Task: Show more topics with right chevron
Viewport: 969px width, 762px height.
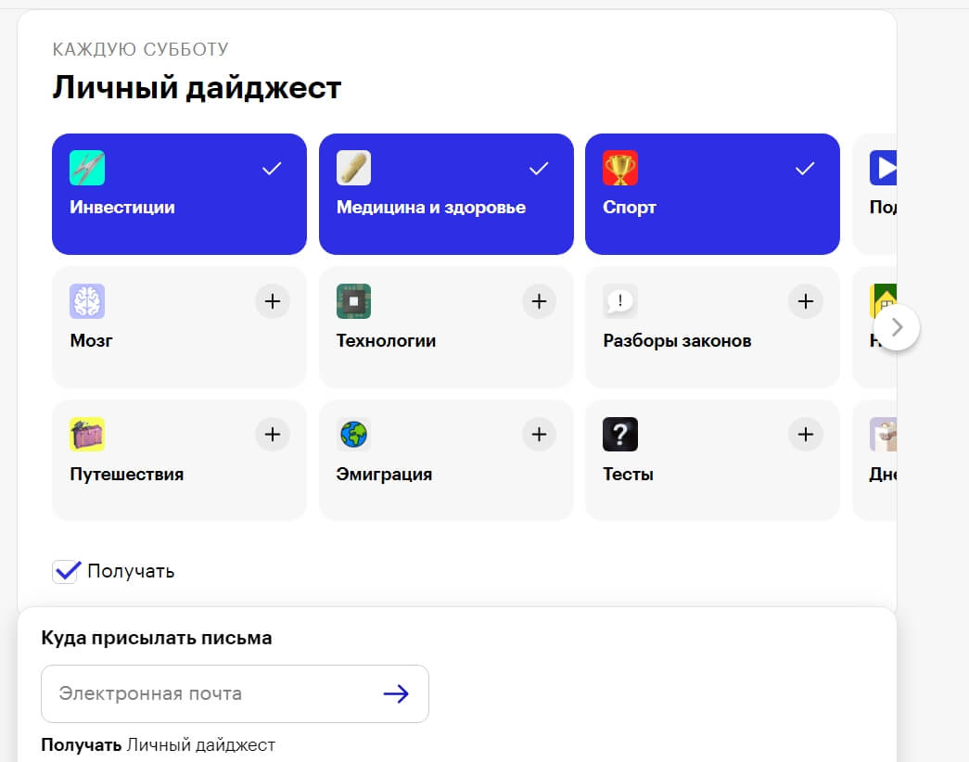Action: click(x=897, y=327)
